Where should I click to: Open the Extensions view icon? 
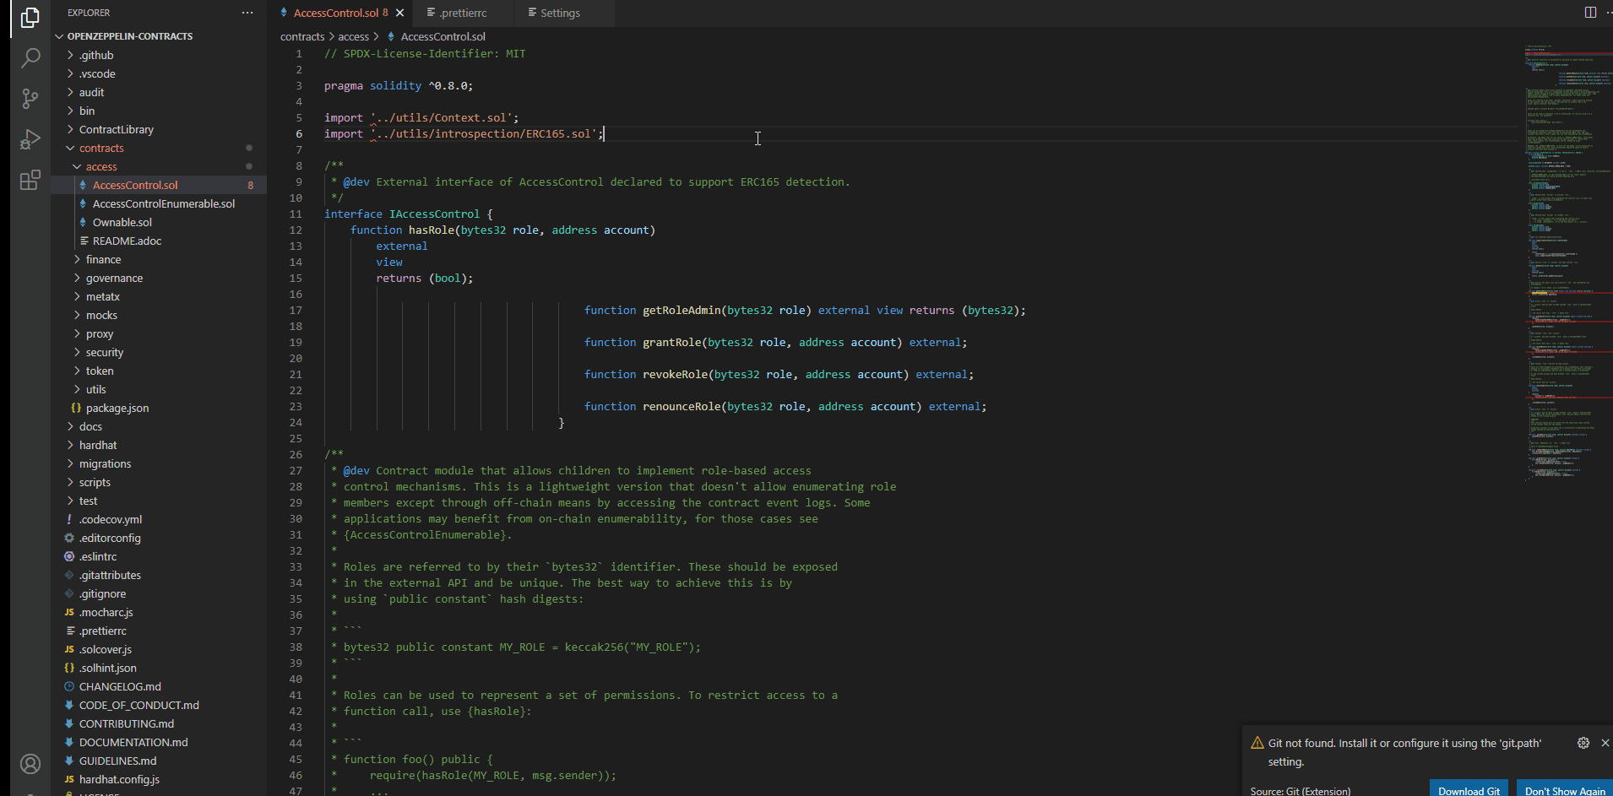tap(30, 180)
